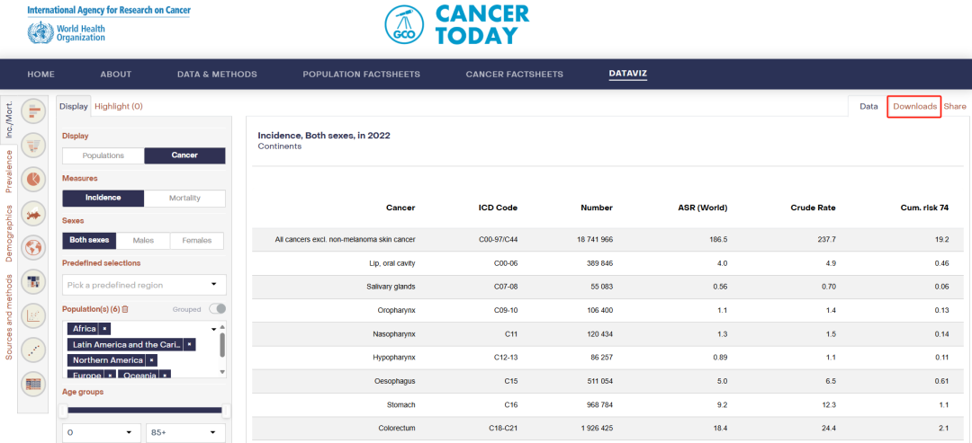Screen dimensions: 972x443
Task: Sort by the Cancer column header
Action: pyautogui.click(x=400, y=208)
